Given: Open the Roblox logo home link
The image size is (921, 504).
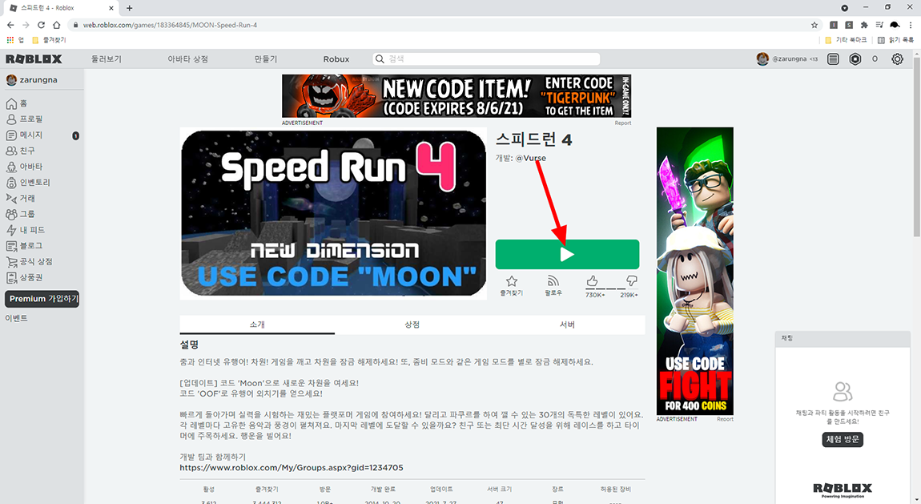Looking at the screenshot, I should (34, 58).
